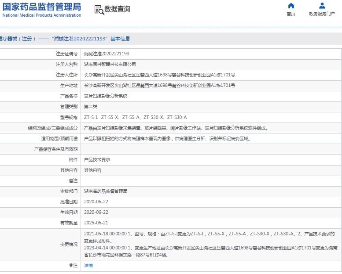Image resolution: width=342 pixels, height=274 pixels.
Task: Click the 注册人住所 address value
Action: [x=160, y=75]
